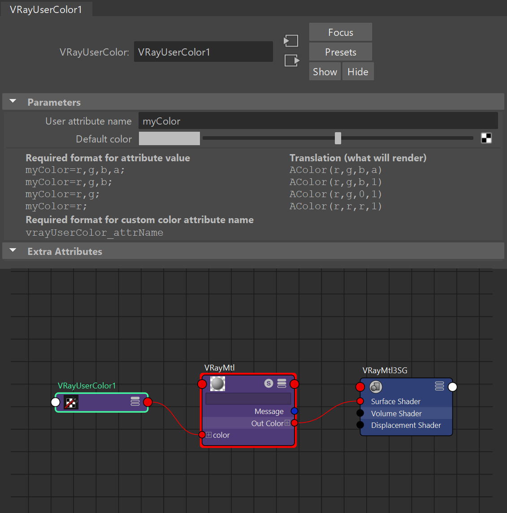Click the S solo icon on VRayMtl
507x513 pixels.
coord(269,383)
